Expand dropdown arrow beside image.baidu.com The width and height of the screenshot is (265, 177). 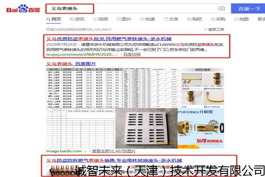85,151
